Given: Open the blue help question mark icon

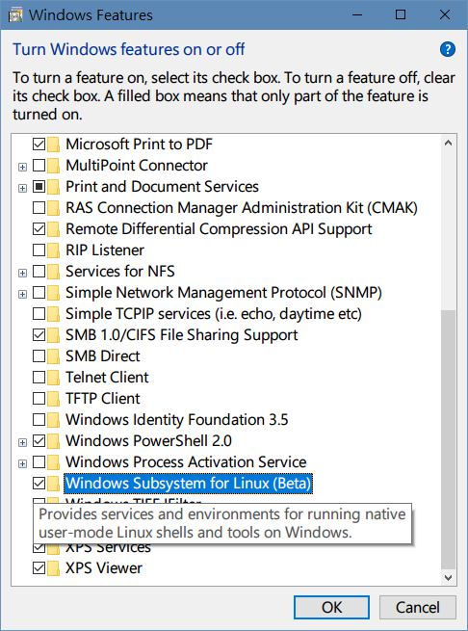Looking at the screenshot, I should 448,49.
